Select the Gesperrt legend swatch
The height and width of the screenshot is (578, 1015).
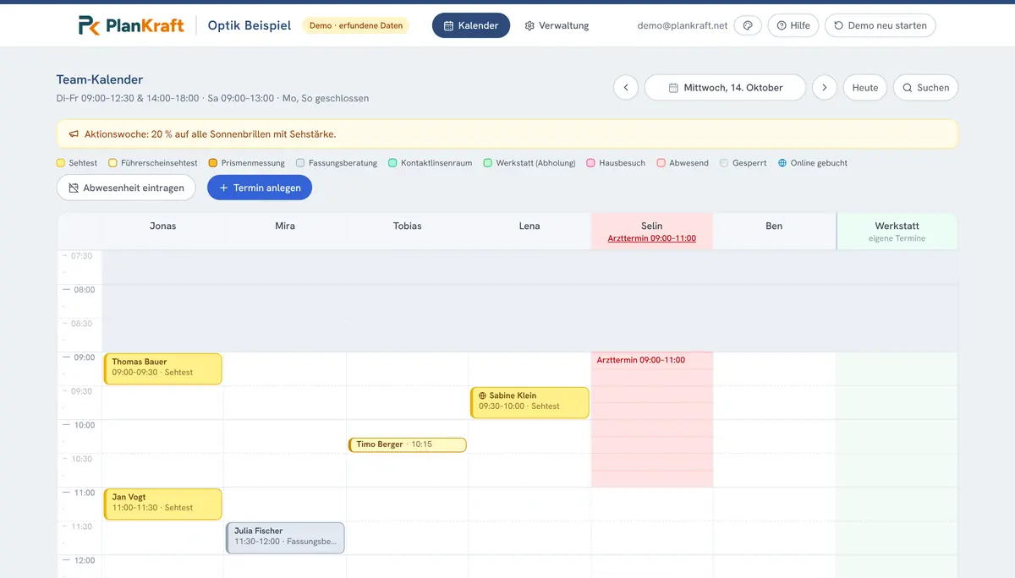[724, 163]
